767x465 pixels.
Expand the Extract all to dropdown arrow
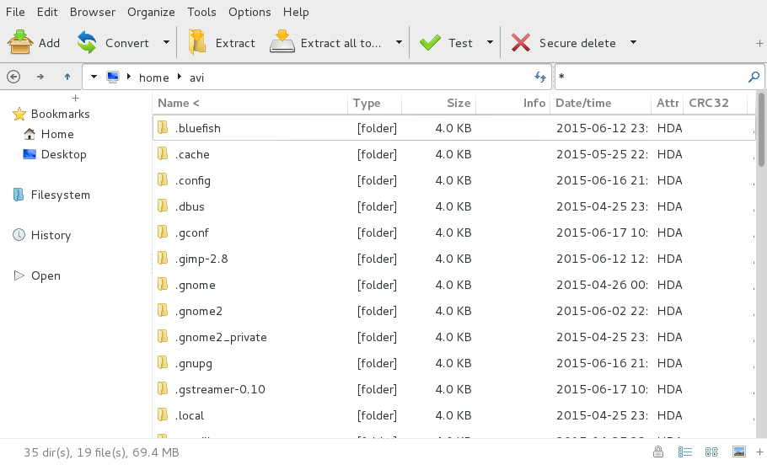(x=399, y=42)
